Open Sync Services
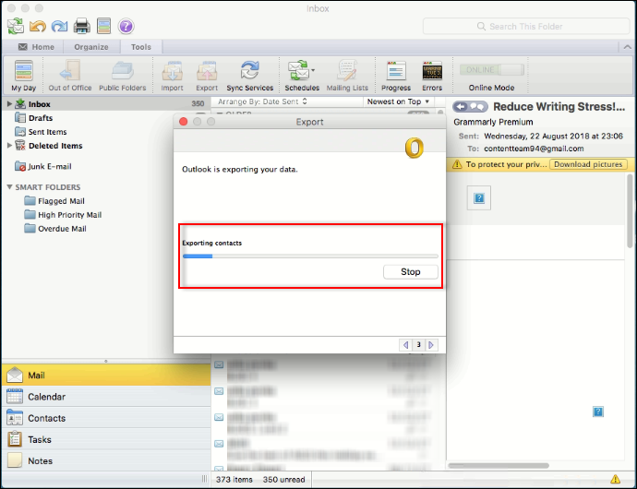Screen dimensions: 637x489 250,76
